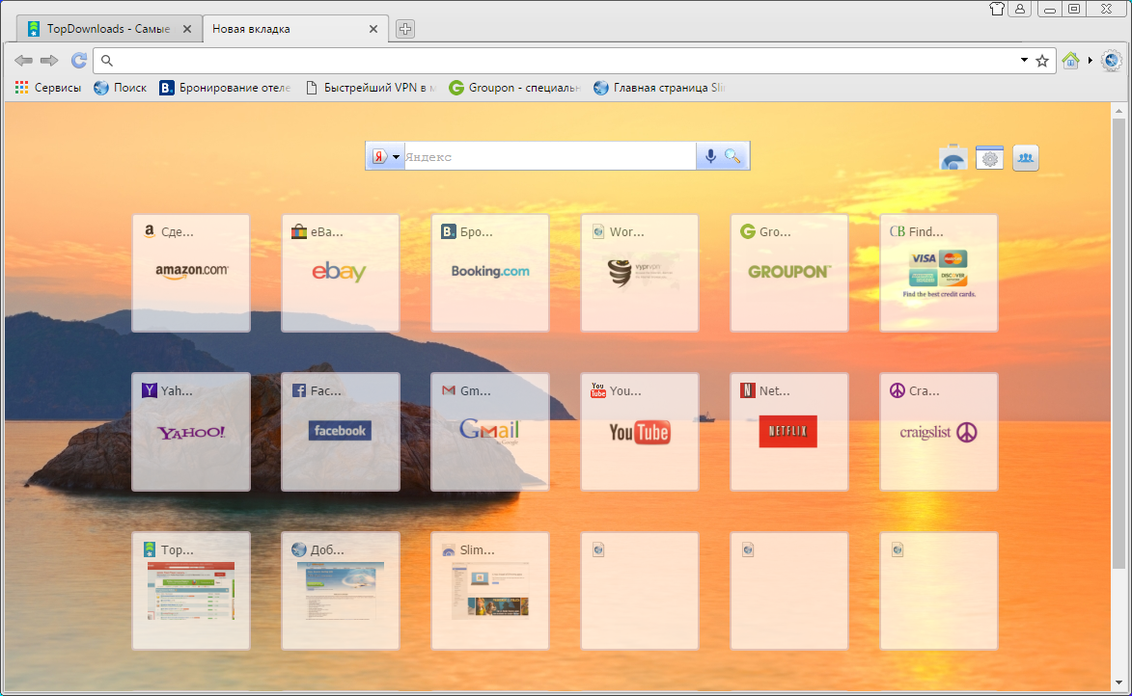Viewport: 1132px width, 696px height.
Task: Open the Поиск bookmark
Action: [x=121, y=88]
